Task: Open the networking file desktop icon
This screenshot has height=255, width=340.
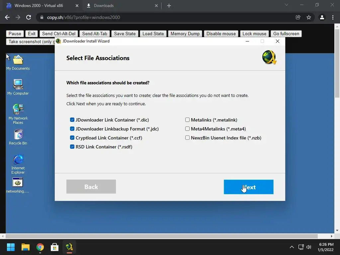Action: (18, 186)
